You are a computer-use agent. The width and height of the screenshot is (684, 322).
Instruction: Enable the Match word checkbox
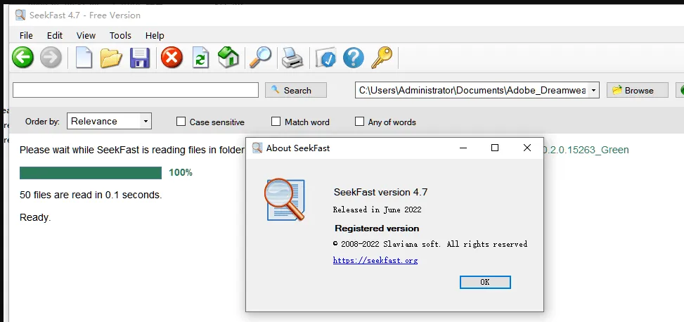tap(276, 122)
